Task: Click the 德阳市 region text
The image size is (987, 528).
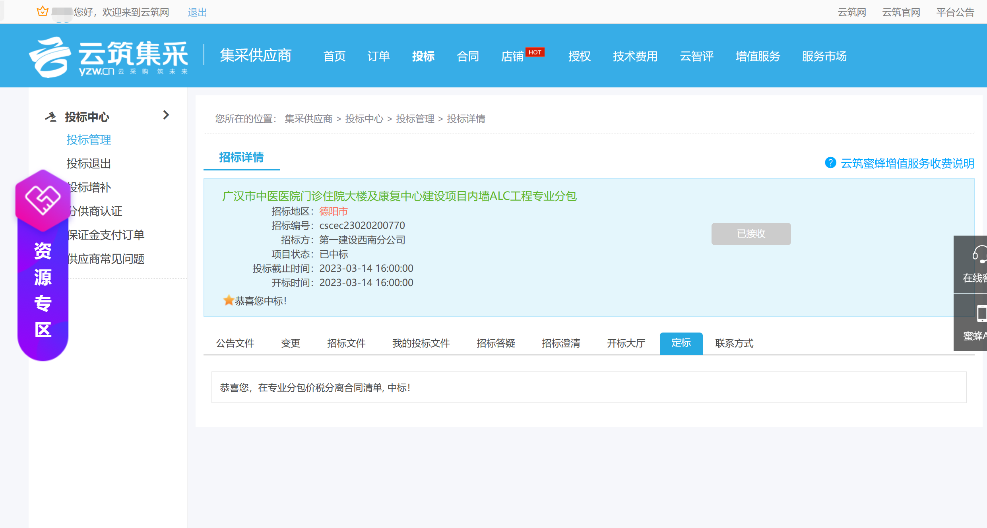Action: [x=334, y=211]
